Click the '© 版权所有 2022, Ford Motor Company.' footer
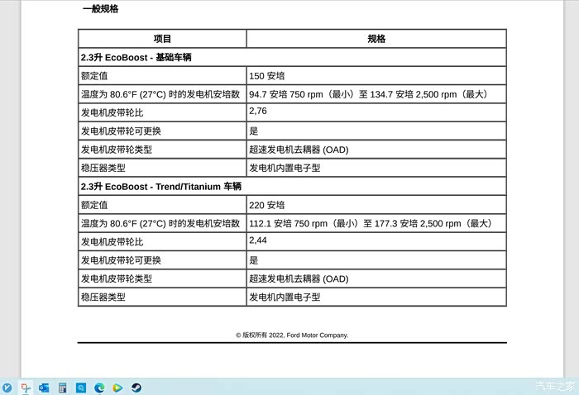Screen dimensions: 579x395 (x=292, y=335)
